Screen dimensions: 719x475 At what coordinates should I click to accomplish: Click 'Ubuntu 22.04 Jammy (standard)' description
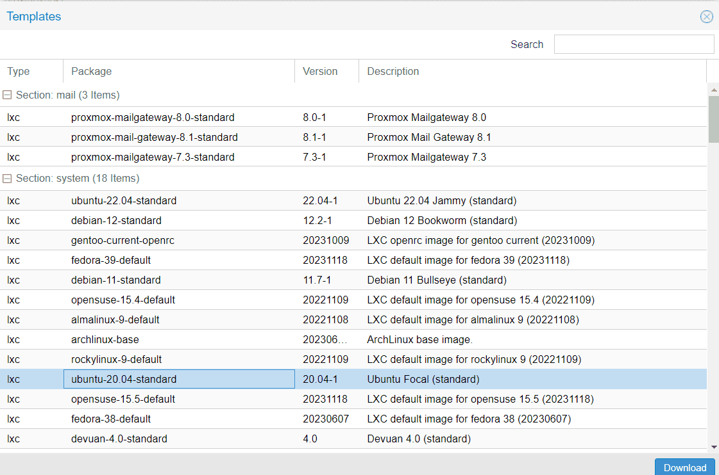(x=441, y=201)
